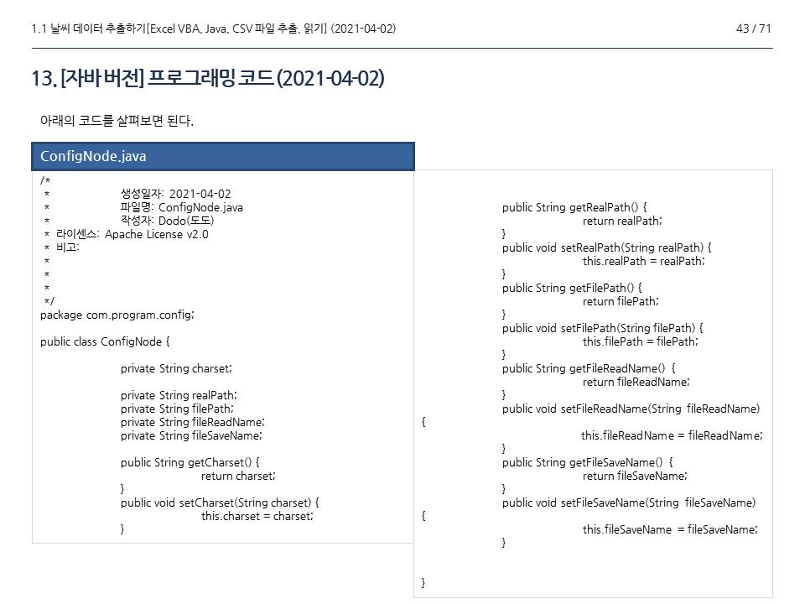Click 'private String charset;' declaration
Viewport: 805px width, 604px height.
click(176, 368)
